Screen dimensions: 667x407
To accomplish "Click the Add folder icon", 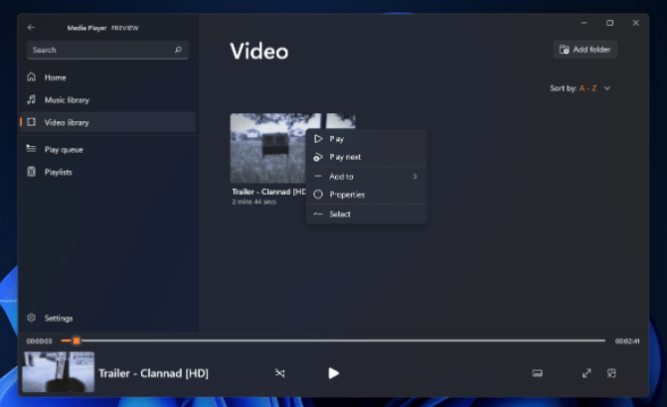I will (565, 50).
